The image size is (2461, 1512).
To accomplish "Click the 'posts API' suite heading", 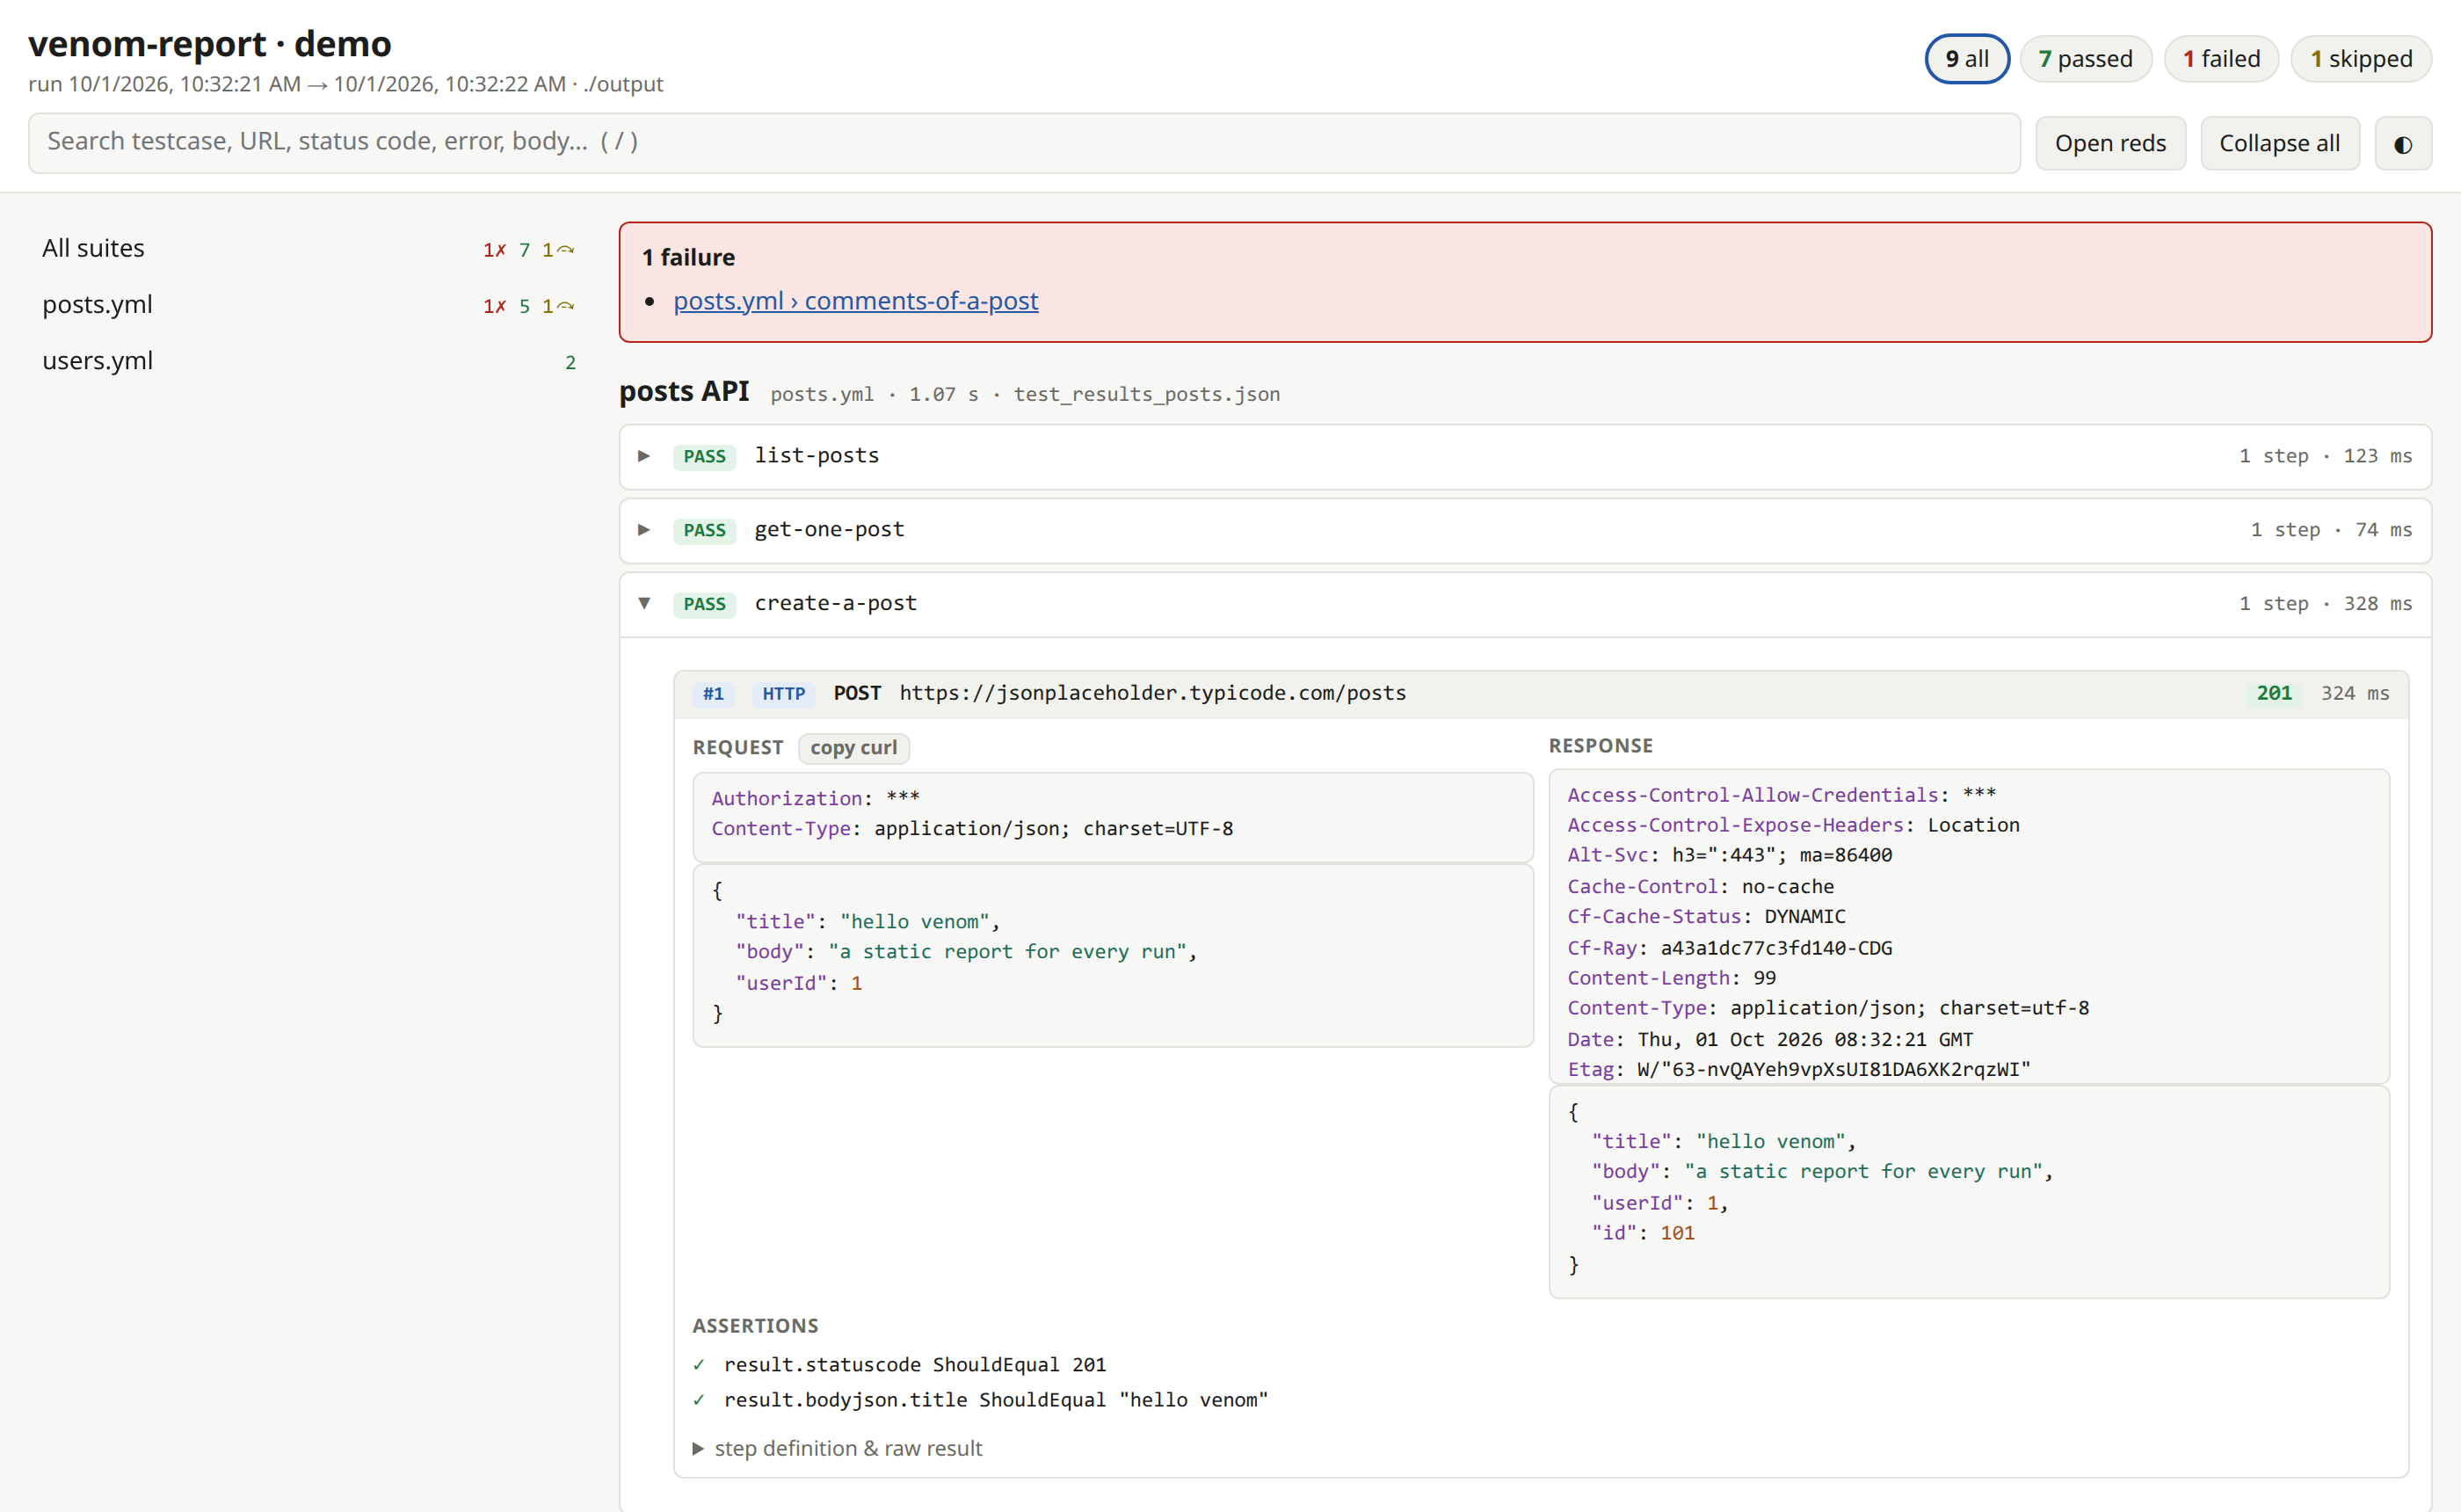I will pyautogui.click(x=684, y=391).
